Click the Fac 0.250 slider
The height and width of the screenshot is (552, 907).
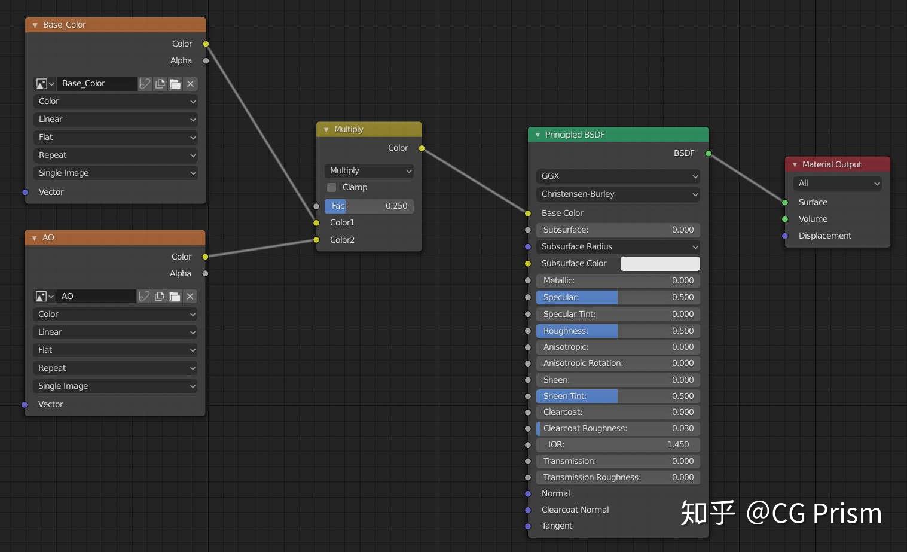(x=369, y=206)
